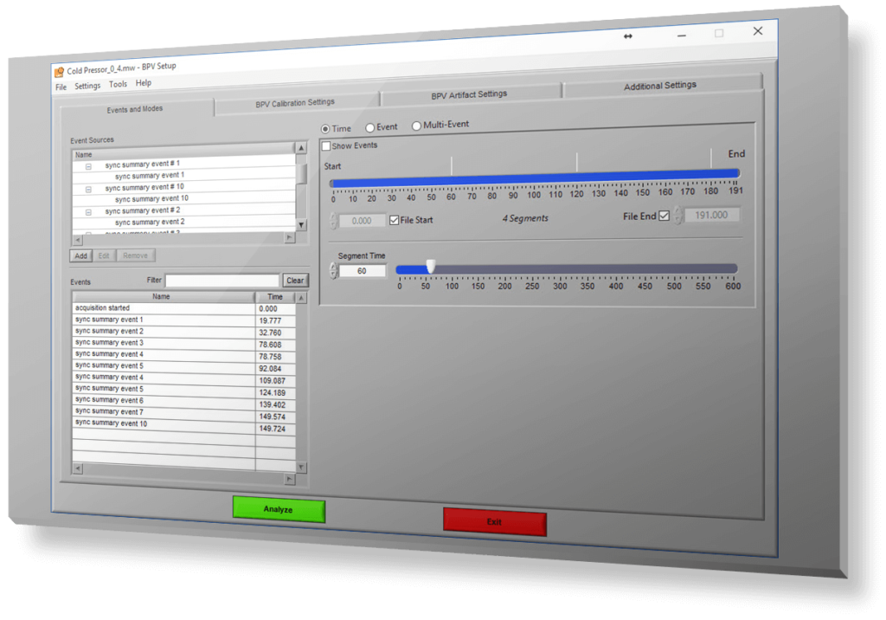886x620 pixels.
Task: Open the Settings menu
Action: pyautogui.click(x=87, y=86)
